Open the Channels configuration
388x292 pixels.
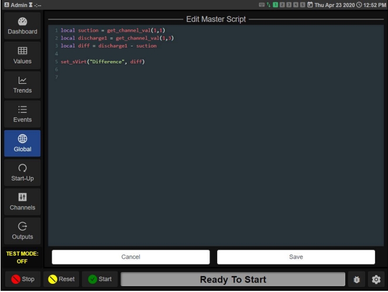tap(22, 202)
